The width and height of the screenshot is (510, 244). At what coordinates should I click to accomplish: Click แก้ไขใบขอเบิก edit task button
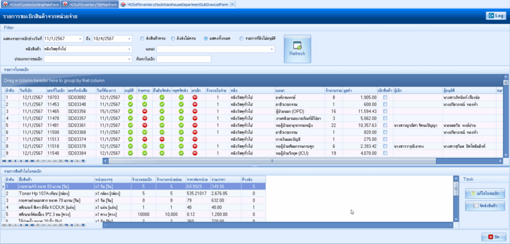click(x=485, y=193)
